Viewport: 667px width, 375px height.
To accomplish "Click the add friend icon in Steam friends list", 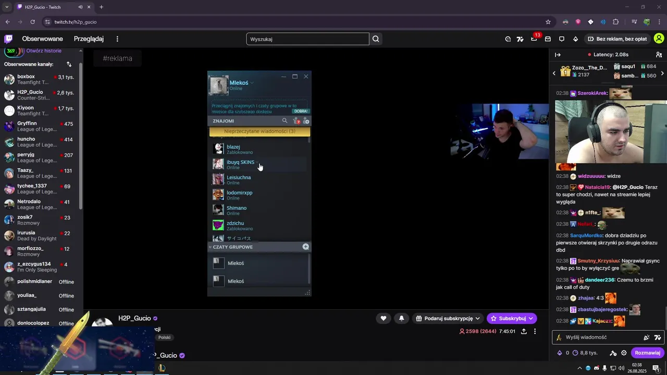I will coord(306,121).
